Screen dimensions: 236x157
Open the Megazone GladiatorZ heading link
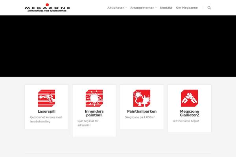190,113
